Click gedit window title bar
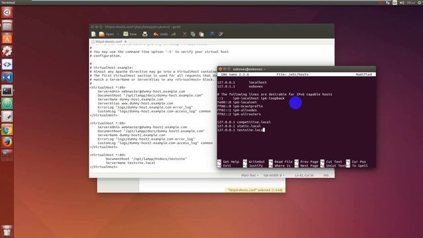Image resolution: width=423 pixels, height=238 pixels. click(x=211, y=26)
